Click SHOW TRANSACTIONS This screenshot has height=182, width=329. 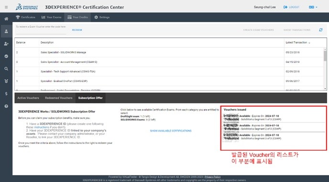296,30
